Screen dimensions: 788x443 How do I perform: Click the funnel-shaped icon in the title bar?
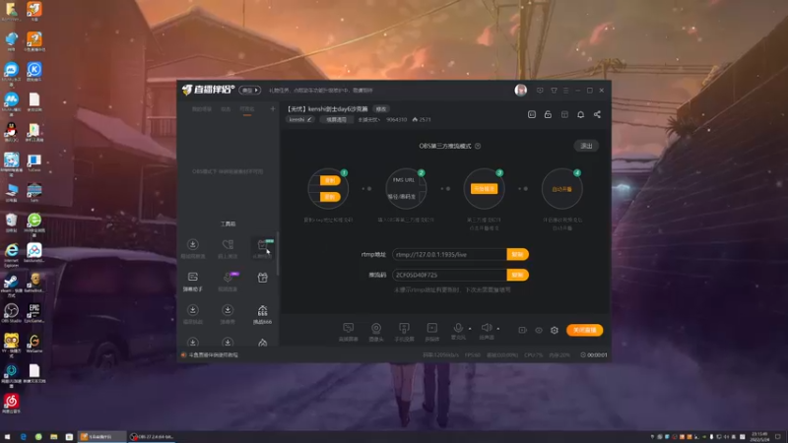(554, 91)
